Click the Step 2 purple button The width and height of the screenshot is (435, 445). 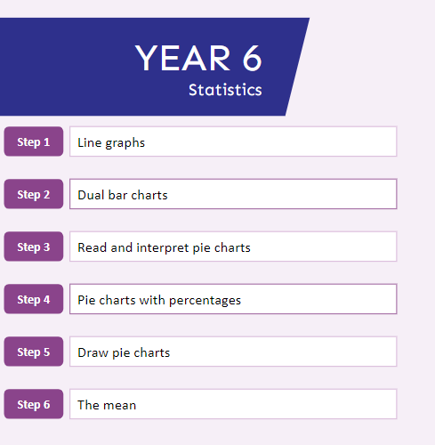click(x=34, y=194)
